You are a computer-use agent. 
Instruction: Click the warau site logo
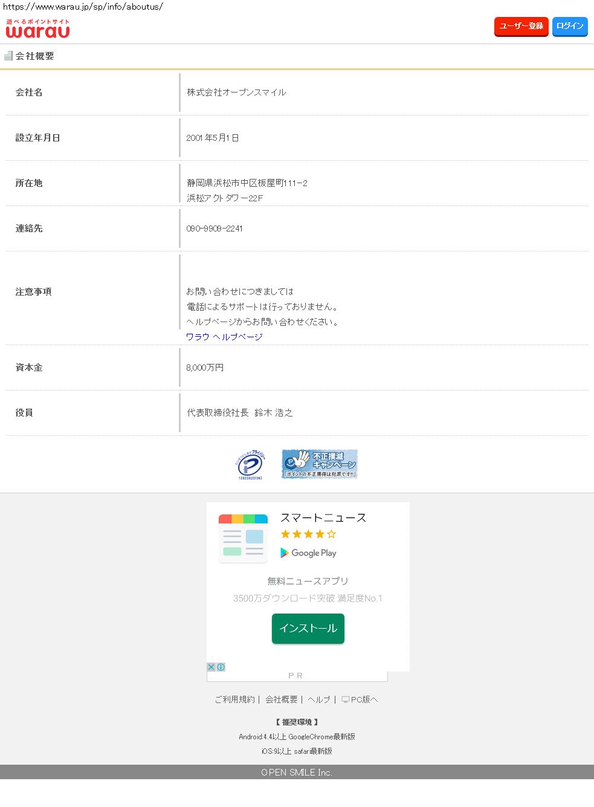tap(37, 28)
